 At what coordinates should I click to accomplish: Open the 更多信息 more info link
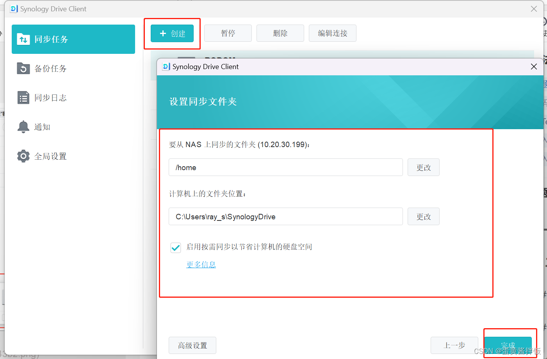click(201, 265)
